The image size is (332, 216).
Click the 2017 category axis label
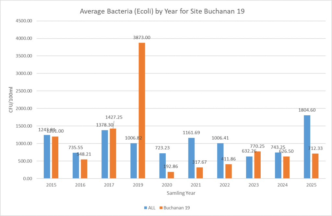click(x=109, y=185)
